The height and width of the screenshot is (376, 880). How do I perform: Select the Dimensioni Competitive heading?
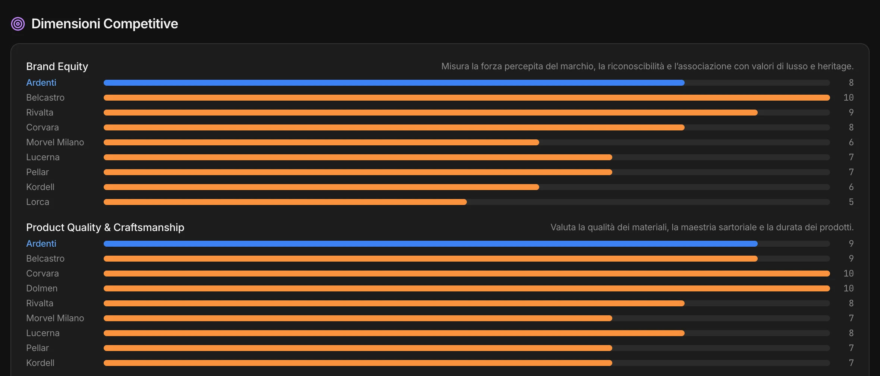105,24
